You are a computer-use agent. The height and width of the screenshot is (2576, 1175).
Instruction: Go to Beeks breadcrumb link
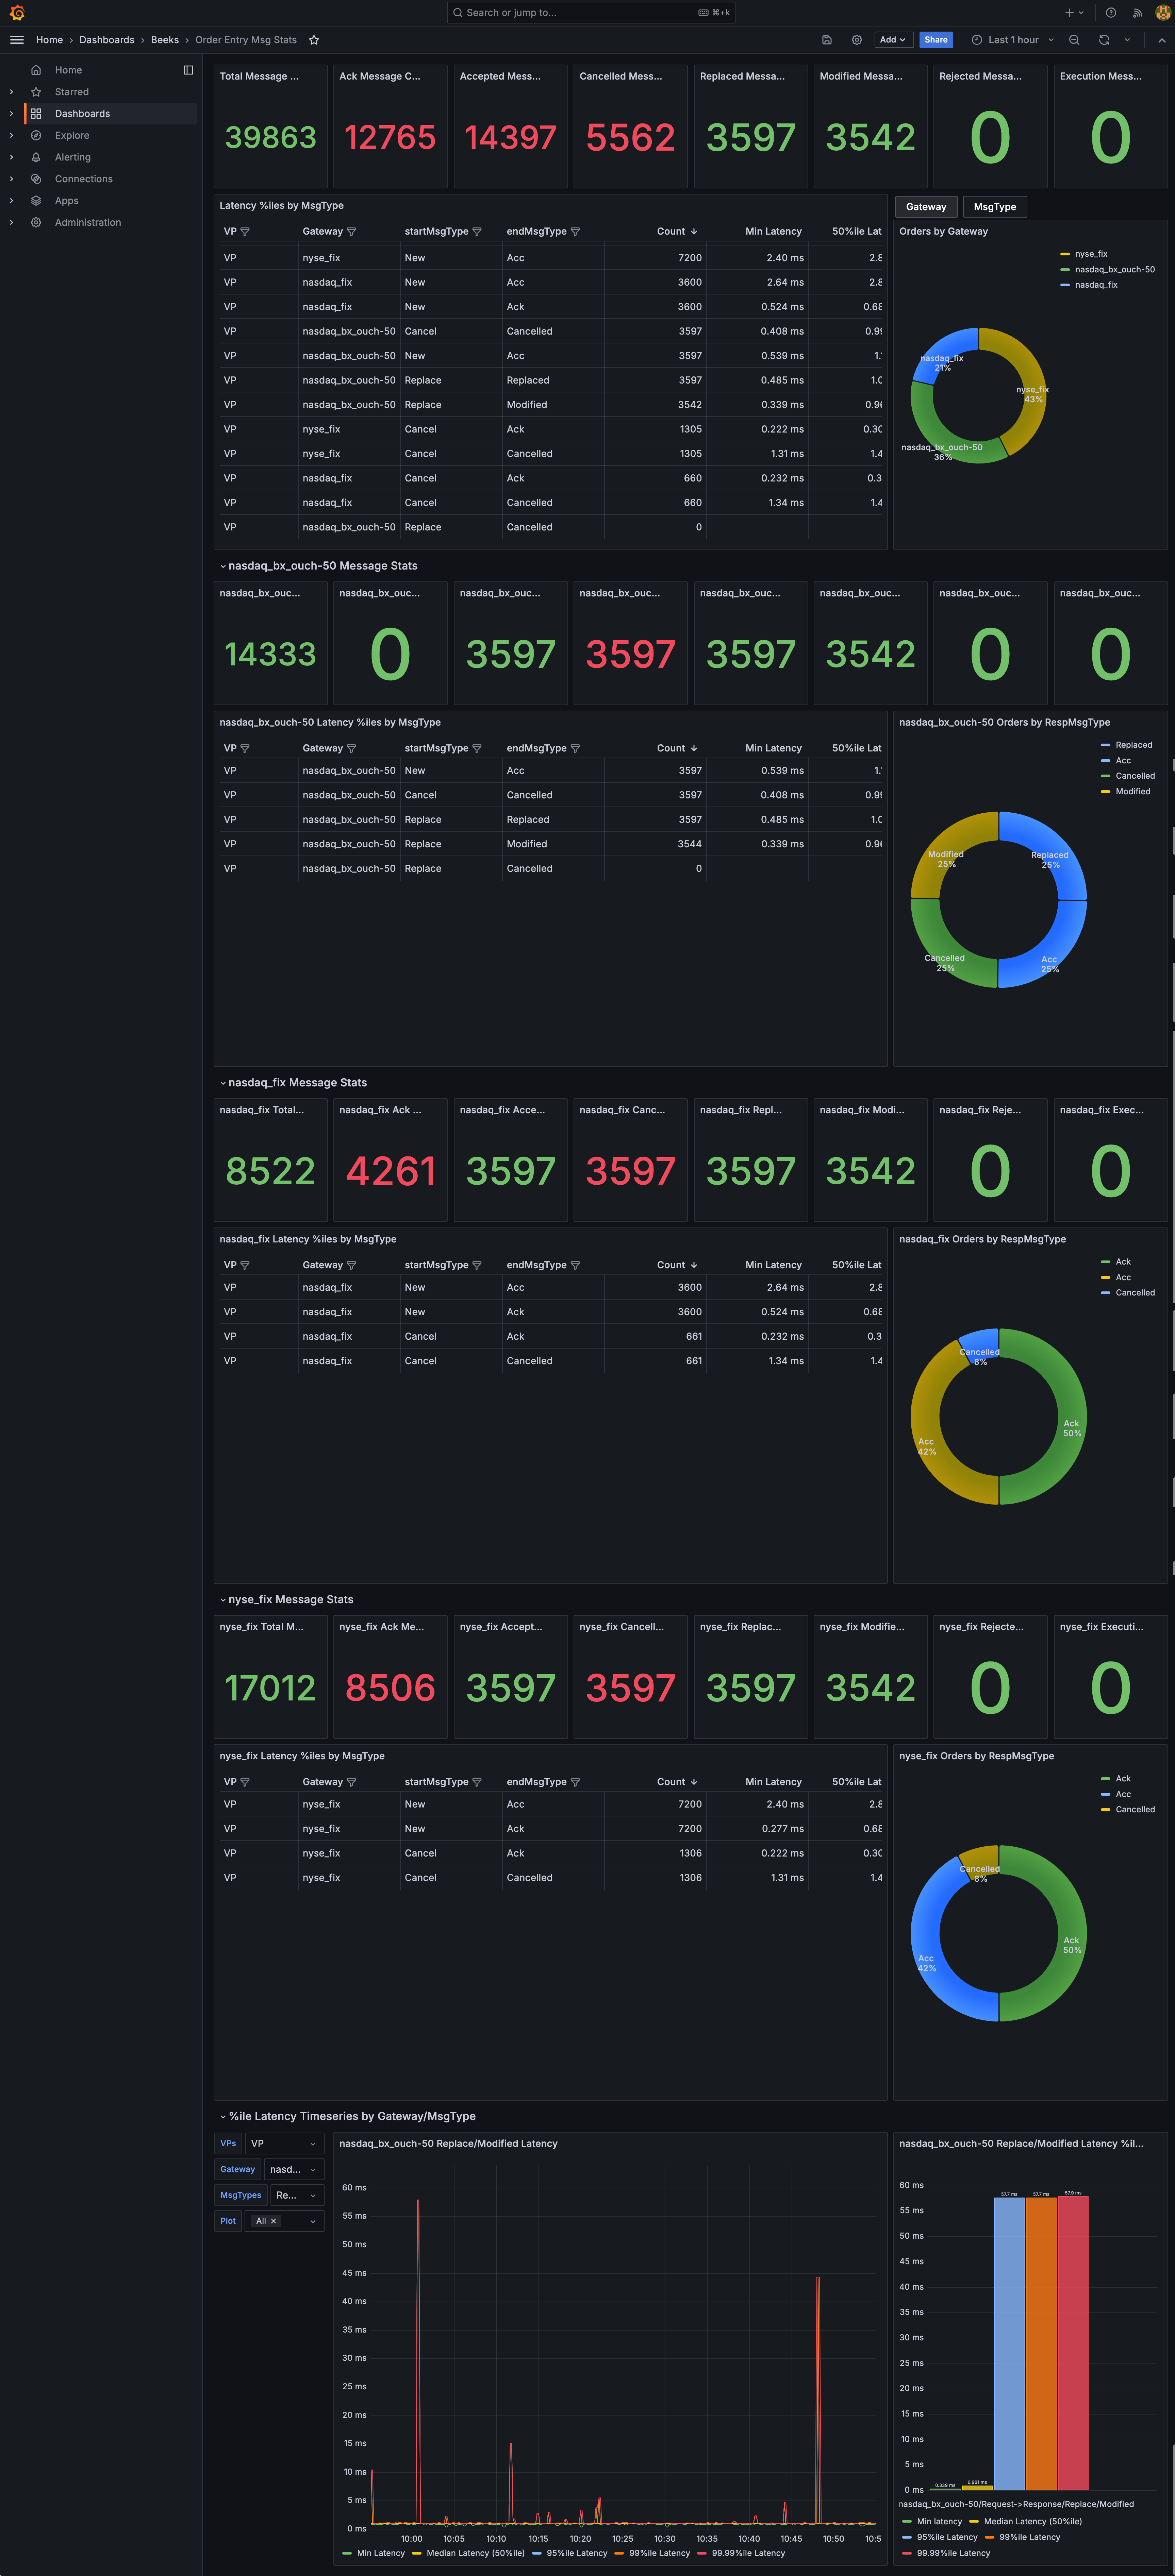click(x=165, y=40)
